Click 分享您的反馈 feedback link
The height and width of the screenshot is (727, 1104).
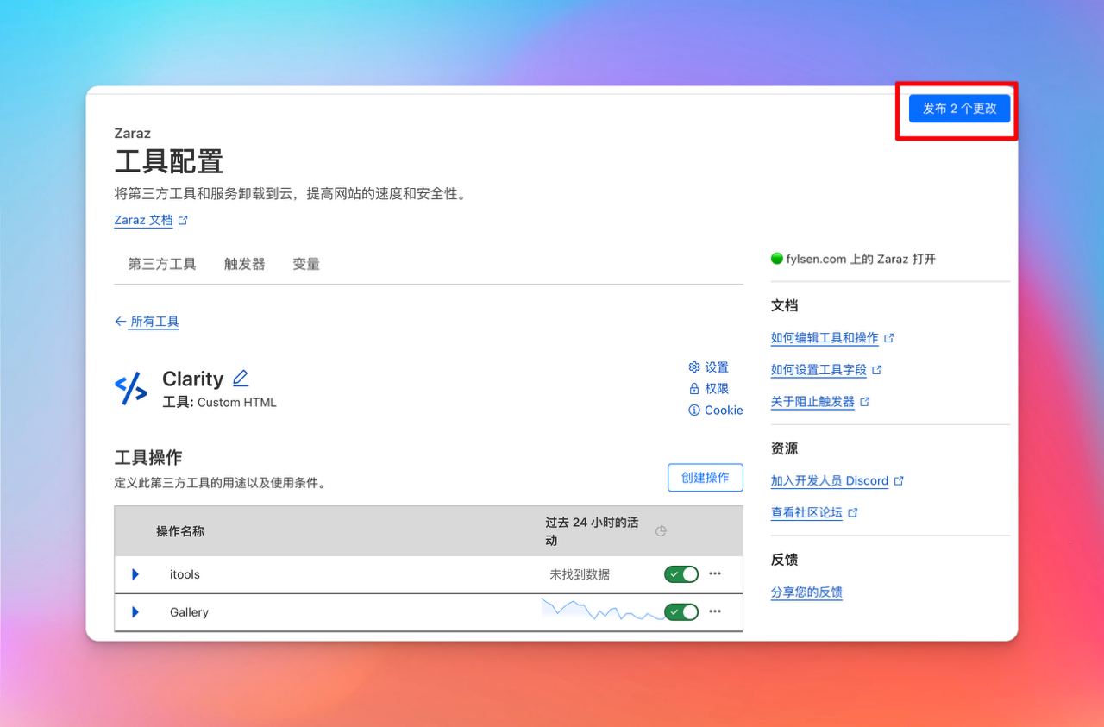click(x=806, y=592)
